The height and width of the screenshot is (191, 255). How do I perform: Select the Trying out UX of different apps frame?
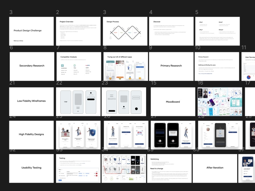coord(125,66)
